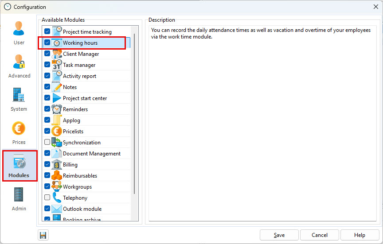Go to the Admin section

click(19, 198)
